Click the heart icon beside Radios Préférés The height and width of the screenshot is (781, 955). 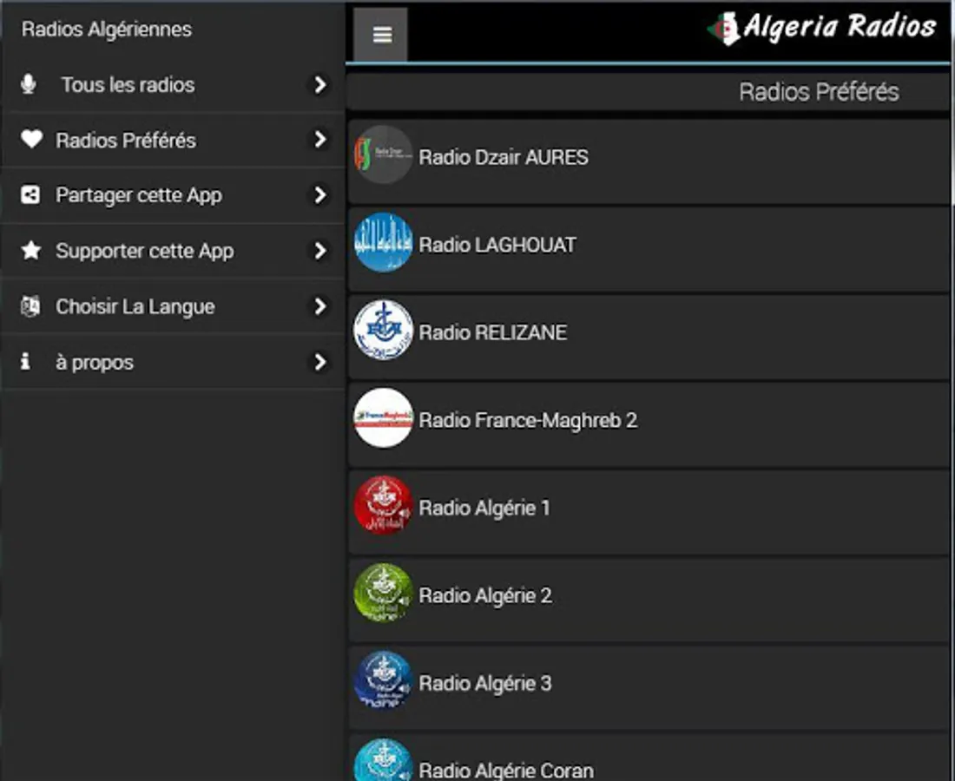click(x=31, y=140)
